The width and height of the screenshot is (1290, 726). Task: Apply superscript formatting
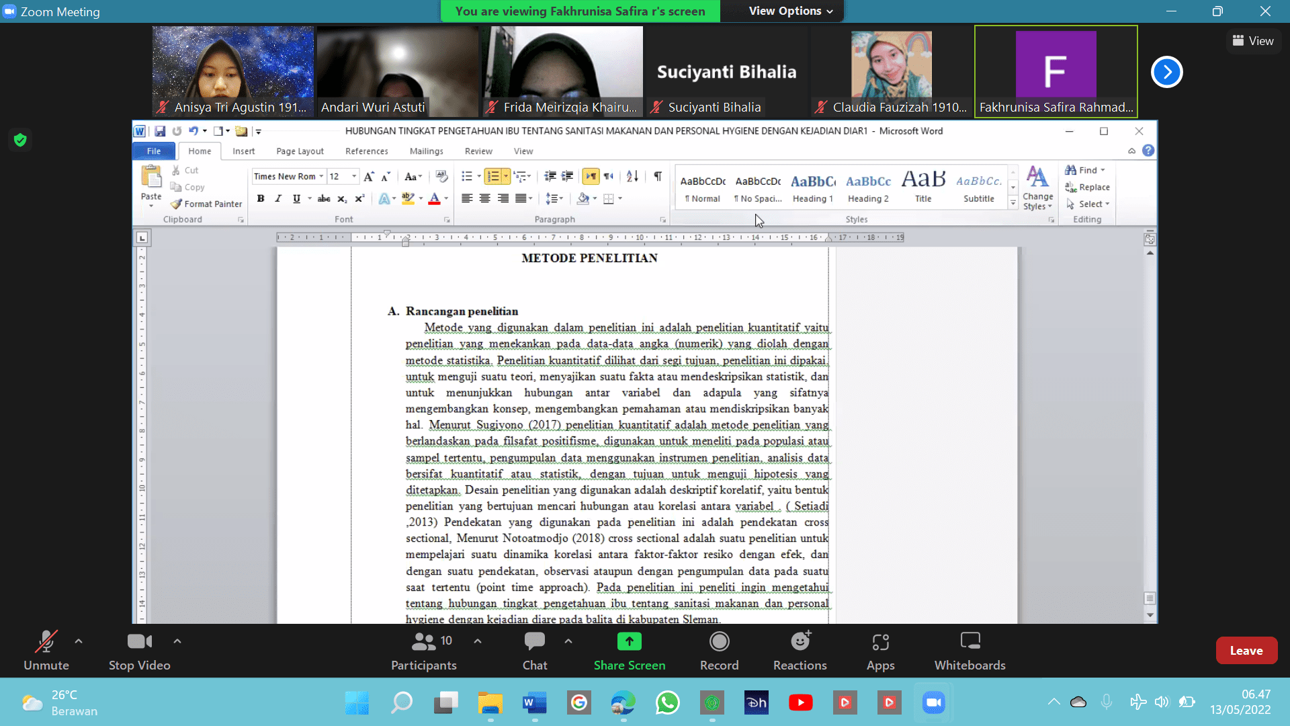(x=359, y=198)
